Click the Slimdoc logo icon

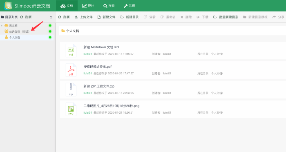(x=8, y=5)
